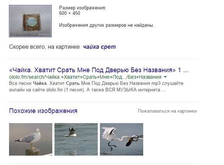Open the seagull flying over water thumbnail
Image resolution: width=224 pixels, height=165 pixels.
point(76,139)
